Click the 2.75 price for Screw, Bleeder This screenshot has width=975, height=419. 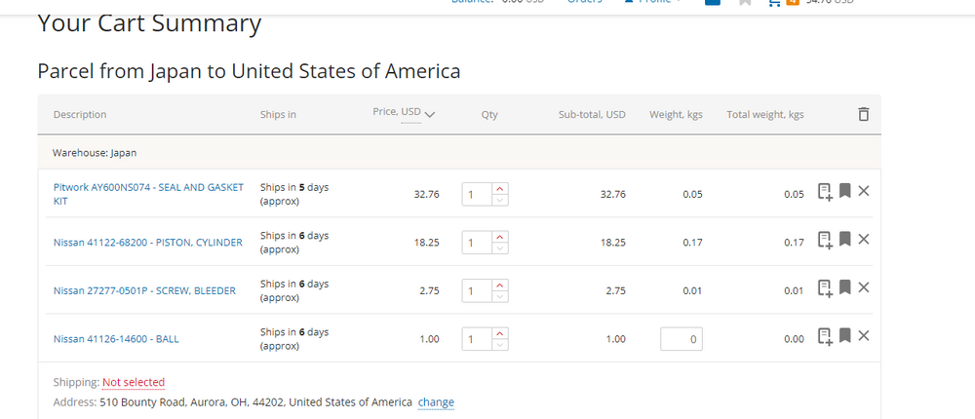pos(429,290)
